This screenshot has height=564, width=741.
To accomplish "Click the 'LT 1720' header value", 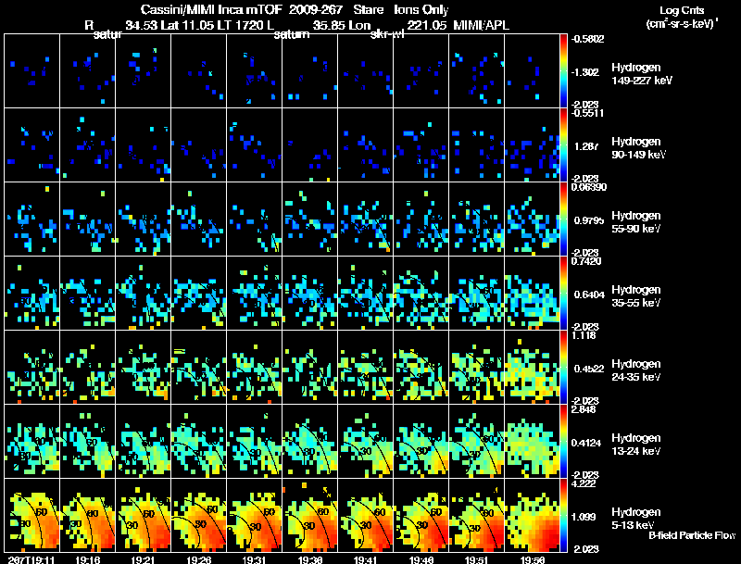I will point(242,25).
